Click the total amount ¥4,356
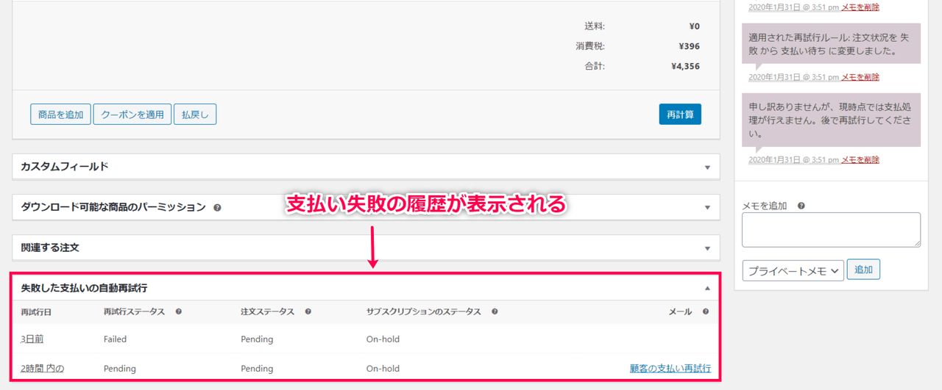 tap(685, 66)
